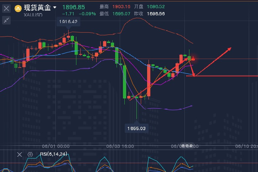Click the 06/01 00:00 time axis label
This screenshot has height=172, width=258.
click(x=56, y=146)
